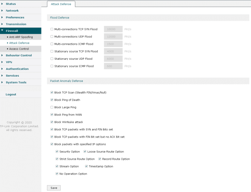Uncheck Block packets with specified IP options

pyautogui.click(x=52, y=144)
